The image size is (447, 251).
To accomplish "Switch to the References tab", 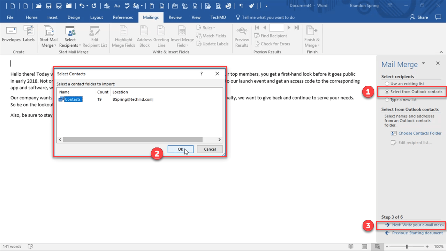I will [123, 17].
